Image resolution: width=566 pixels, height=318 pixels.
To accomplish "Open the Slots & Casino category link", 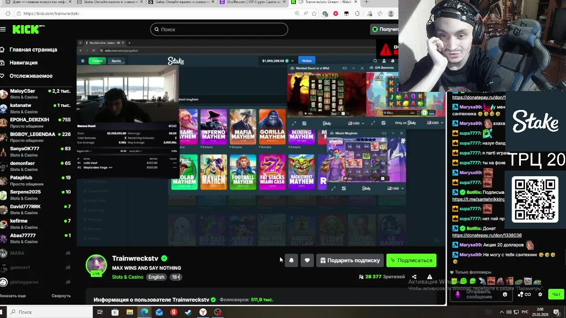I will coord(128,277).
